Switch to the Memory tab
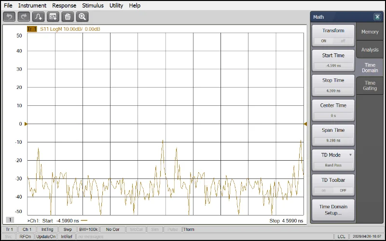This screenshot has width=386, height=241. coord(370,32)
